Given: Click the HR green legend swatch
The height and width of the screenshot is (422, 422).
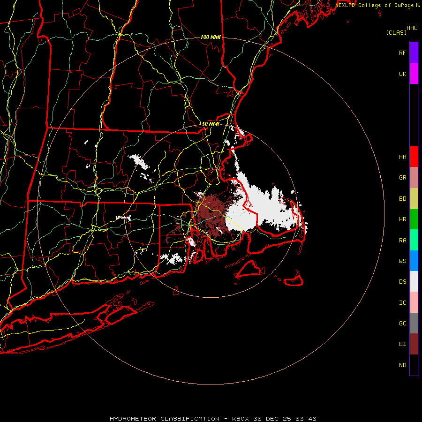Looking at the screenshot, I should [x=414, y=219].
